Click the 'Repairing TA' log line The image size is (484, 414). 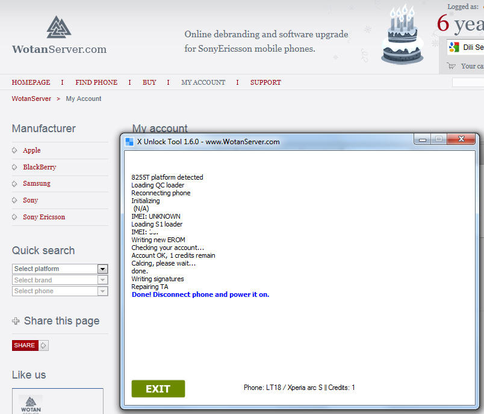150,287
